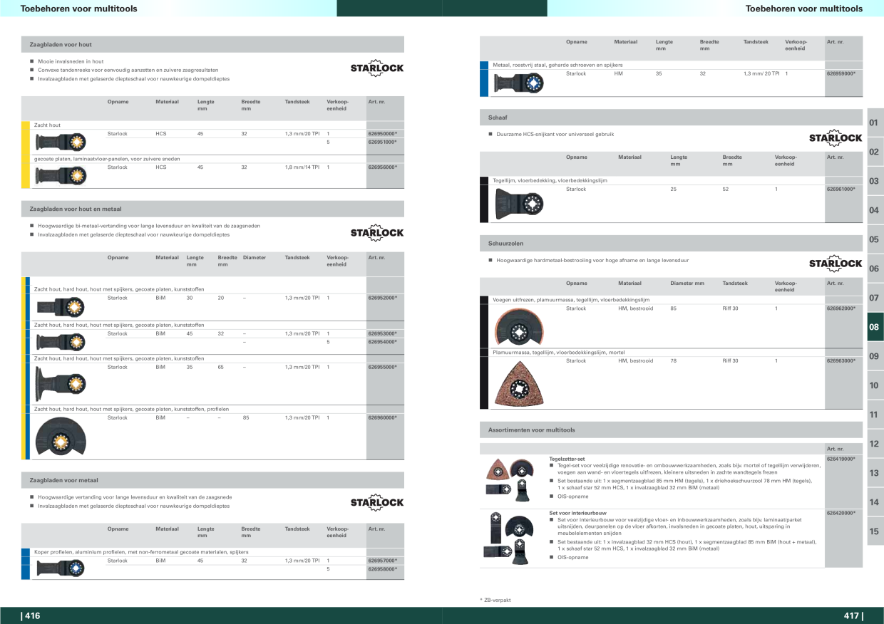Open chapter tab 01
This screenshot has height=624, width=884.
[874, 123]
